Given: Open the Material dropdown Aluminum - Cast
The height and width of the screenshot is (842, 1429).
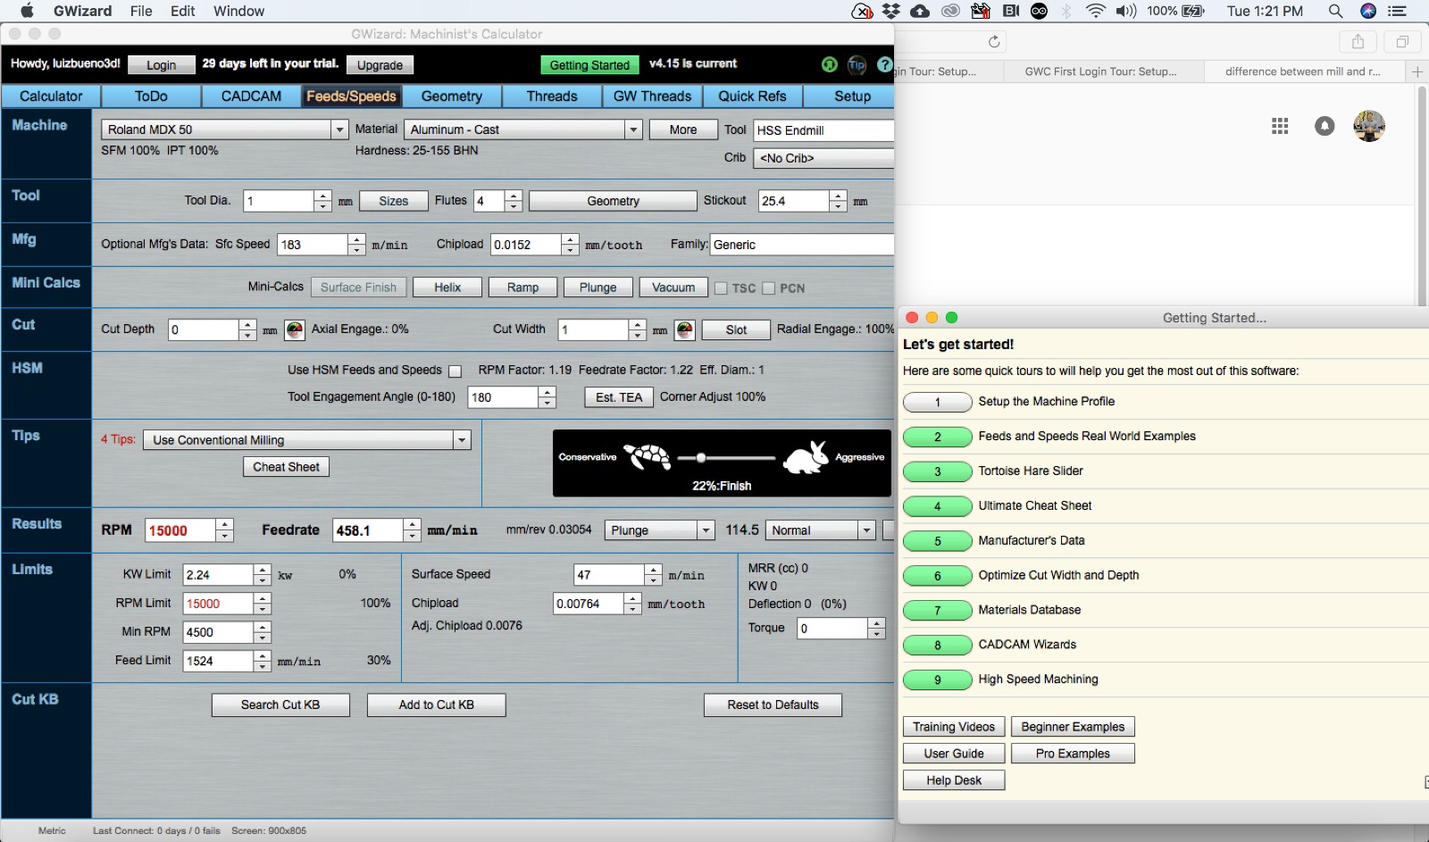Looking at the screenshot, I should [523, 129].
